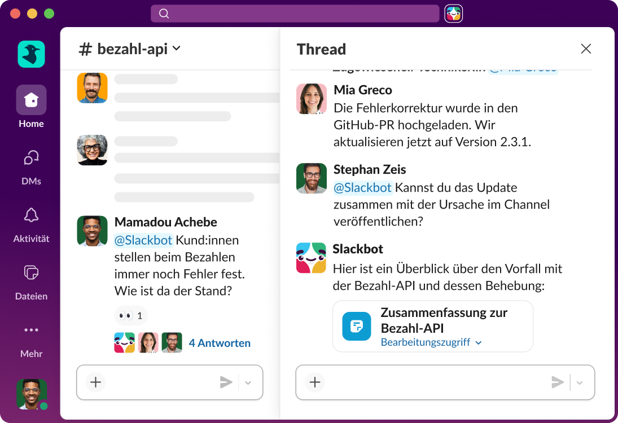Image resolution: width=618 pixels, height=423 pixels.
Task: Click the thread reply input field
Action: 445,382
